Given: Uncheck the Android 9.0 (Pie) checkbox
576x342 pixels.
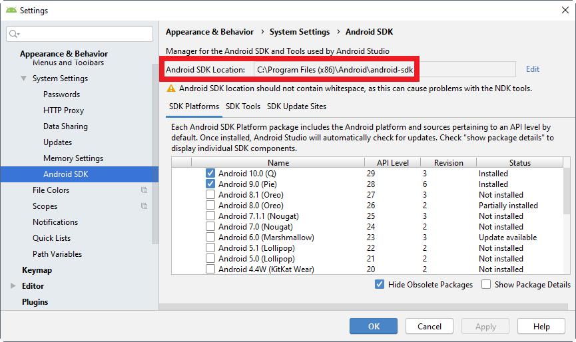Looking at the screenshot, I should pyautogui.click(x=210, y=184).
